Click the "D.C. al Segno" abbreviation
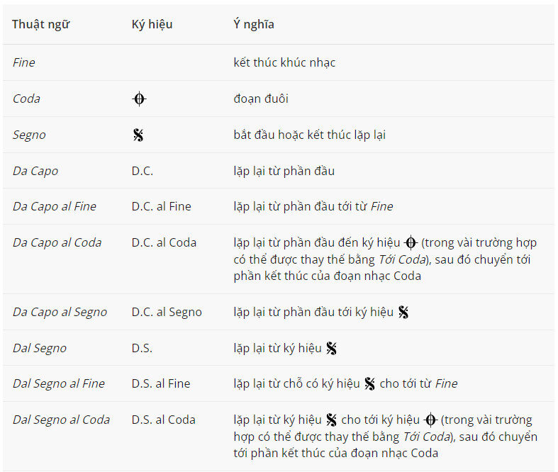The image size is (558, 472). (x=167, y=312)
